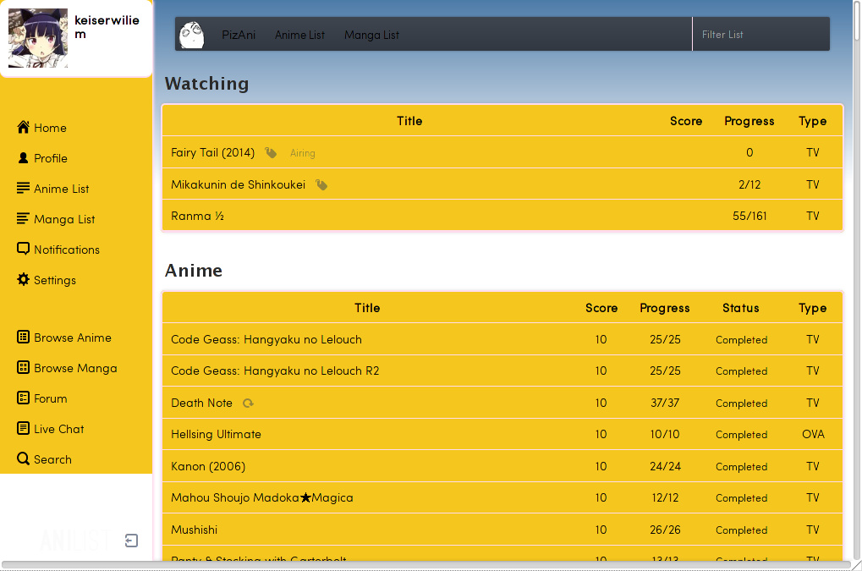Open Search link in the sidebar
The height and width of the screenshot is (571, 862).
click(x=52, y=459)
